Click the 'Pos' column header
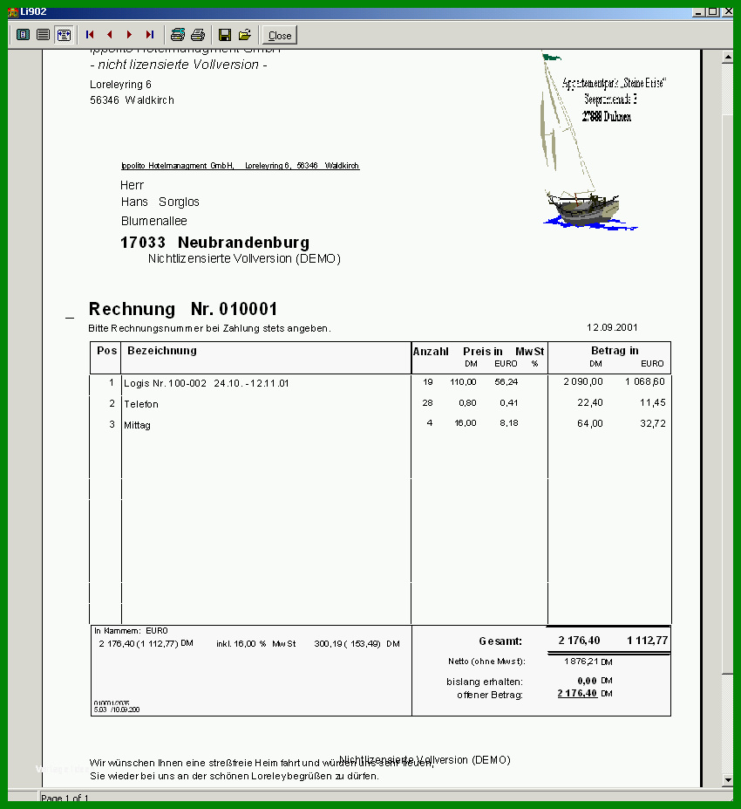 click(106, 350)
